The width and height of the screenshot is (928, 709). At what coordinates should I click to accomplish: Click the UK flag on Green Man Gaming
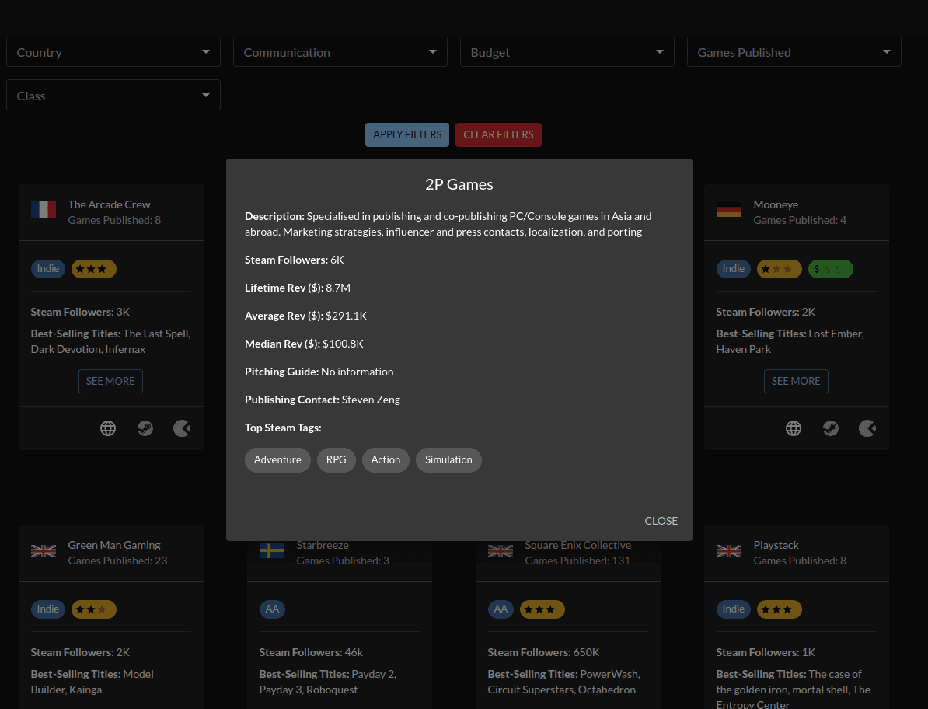[44, 551]
